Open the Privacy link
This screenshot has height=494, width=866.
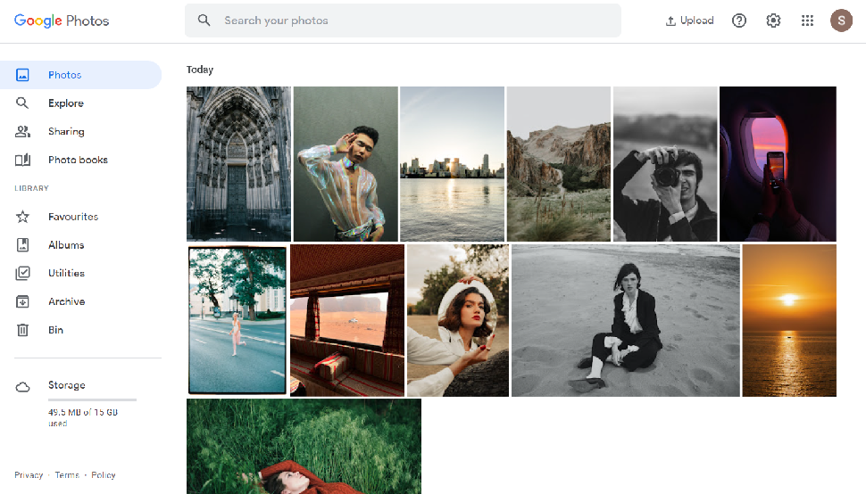click(29, 474)
